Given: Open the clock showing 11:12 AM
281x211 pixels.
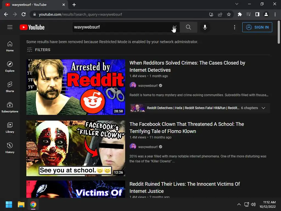Looking at the screenshot, I should pos(268,204).
